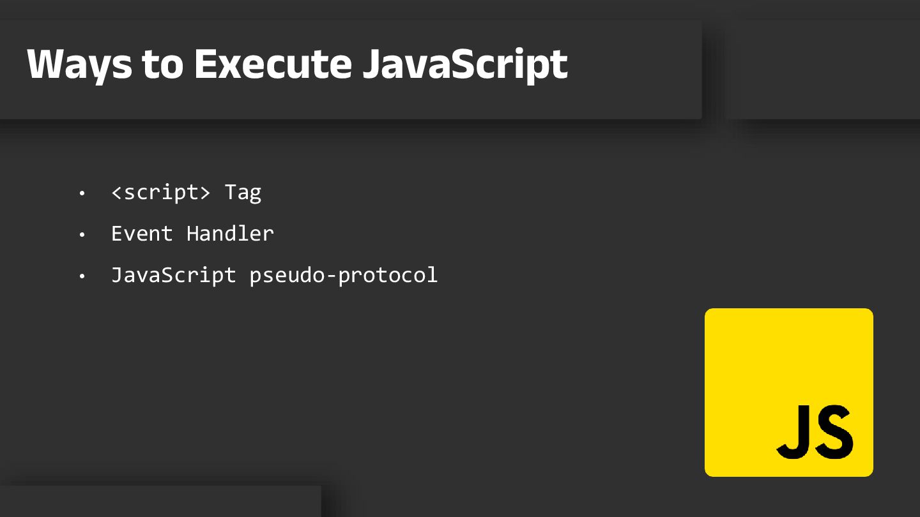Click the yellow JS logo
The width and height of the screenshot is (920, 517).
tap(788, 393)
